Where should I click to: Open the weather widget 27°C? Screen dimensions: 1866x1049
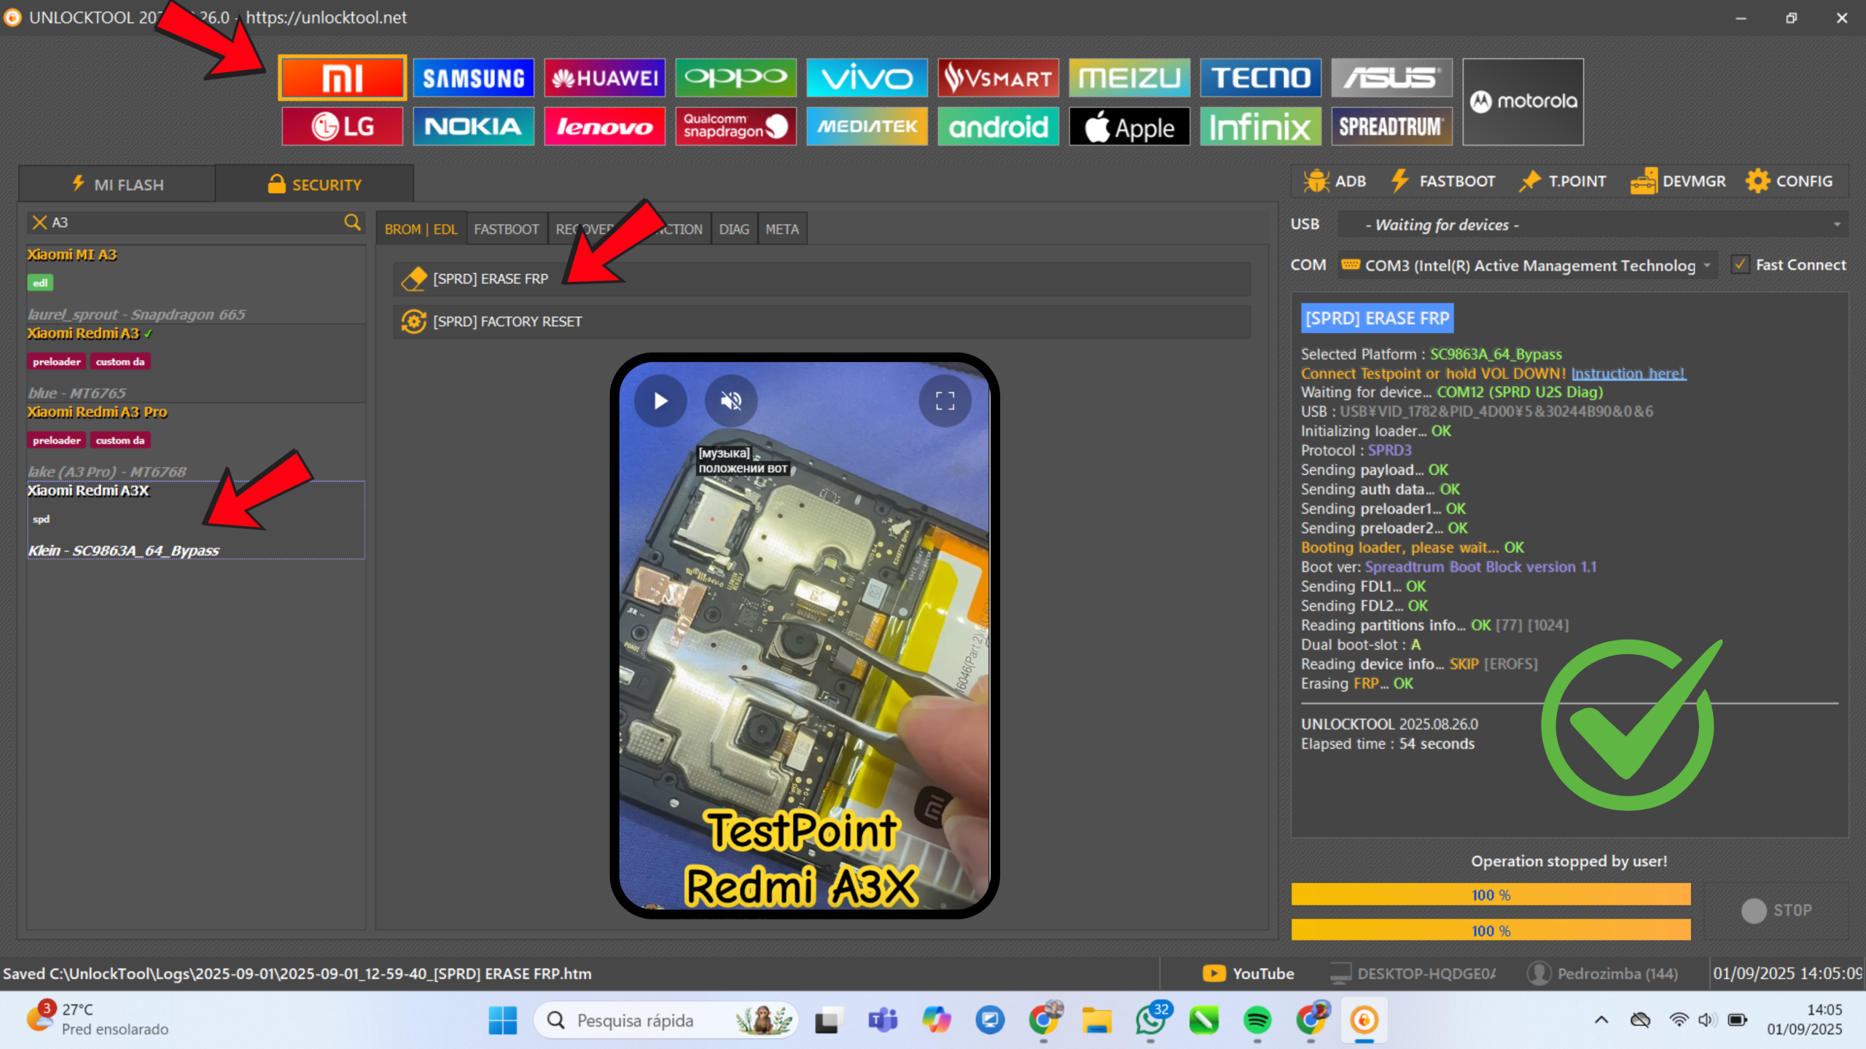point(98,1019)
